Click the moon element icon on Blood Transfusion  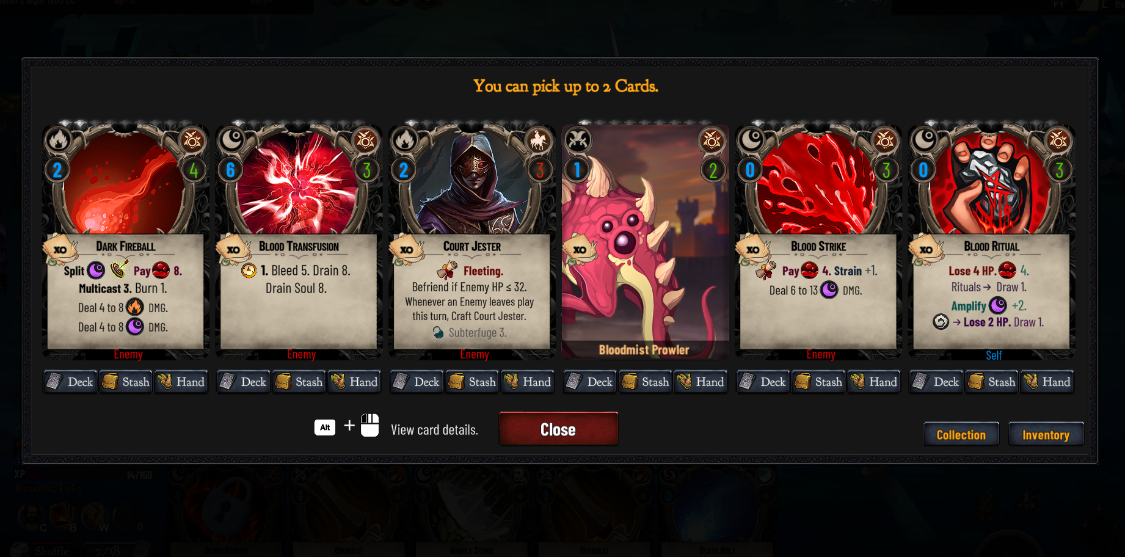pos(231,140)
